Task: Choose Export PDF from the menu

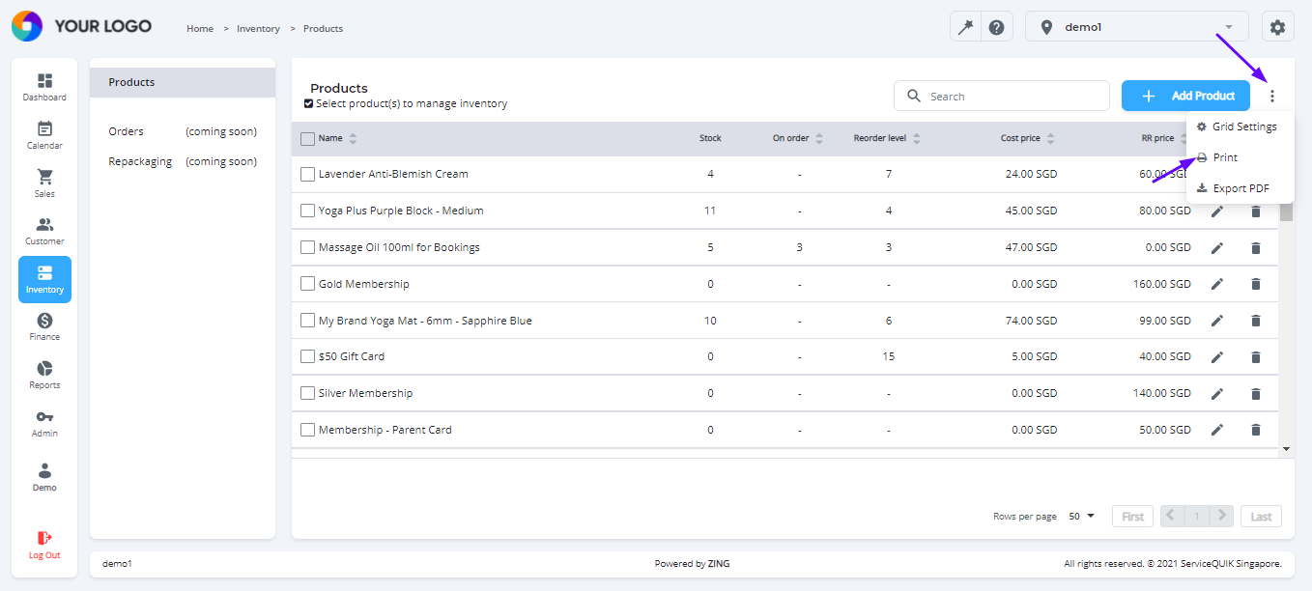Action: coord(1238,187)
